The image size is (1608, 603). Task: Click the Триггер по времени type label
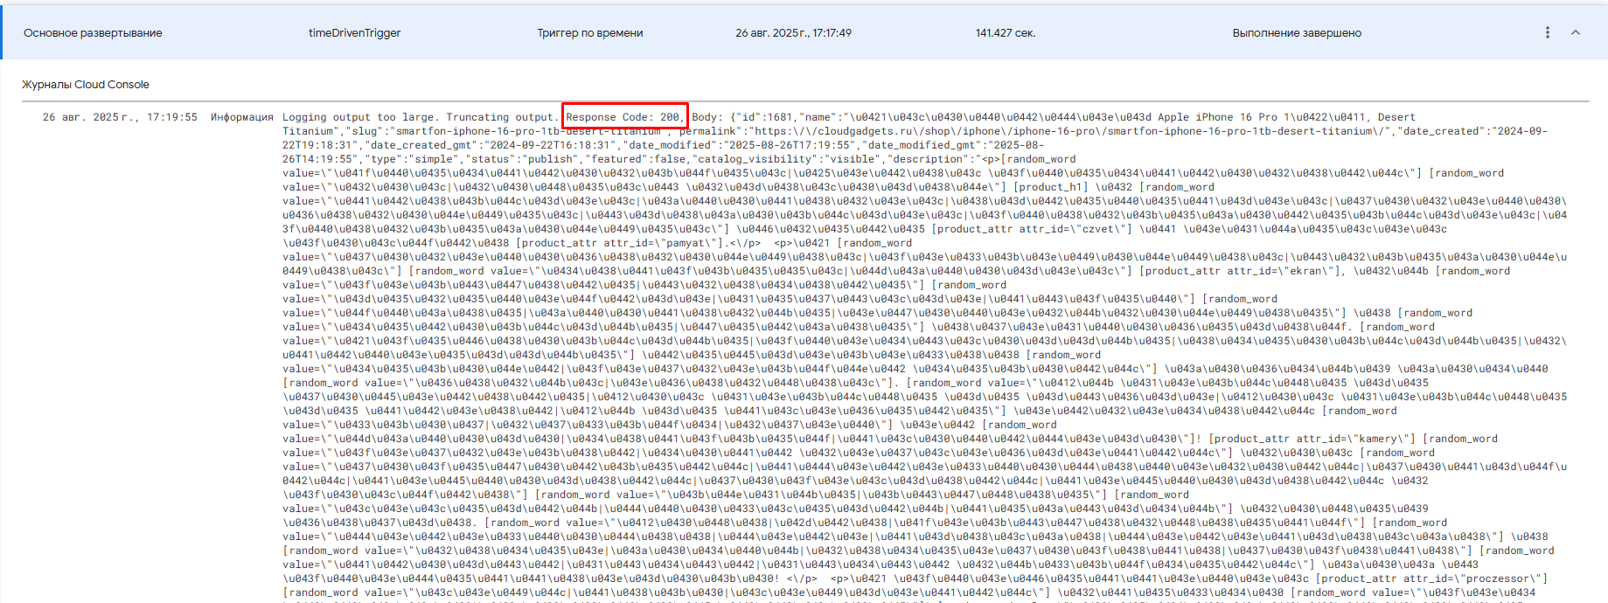(x=589, y=33)
